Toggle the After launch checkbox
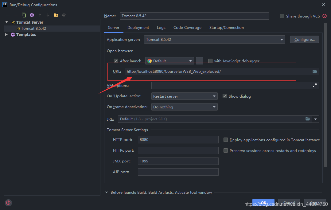The image size is (331, 210). pyautogui.click(x=116, y=61)
